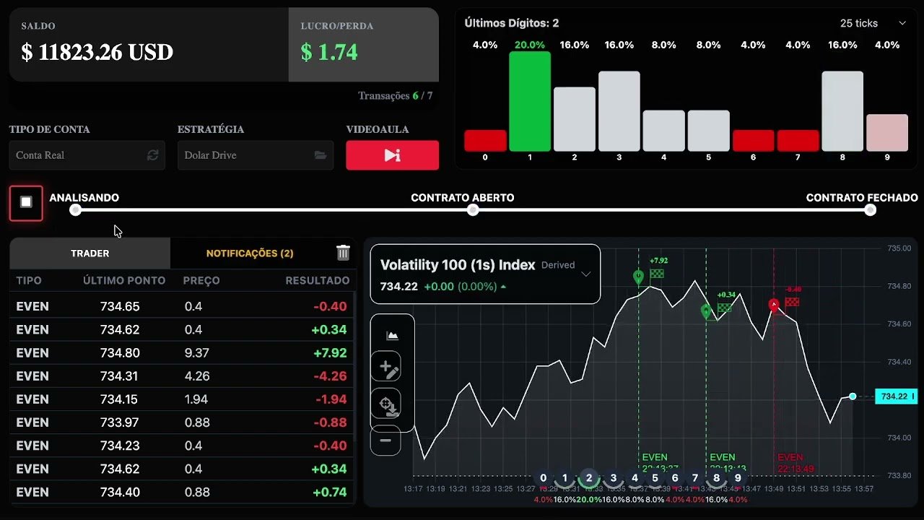Switch to the TRADER tab
Viewport: 924px width, 520px height.
click(90, 253)
